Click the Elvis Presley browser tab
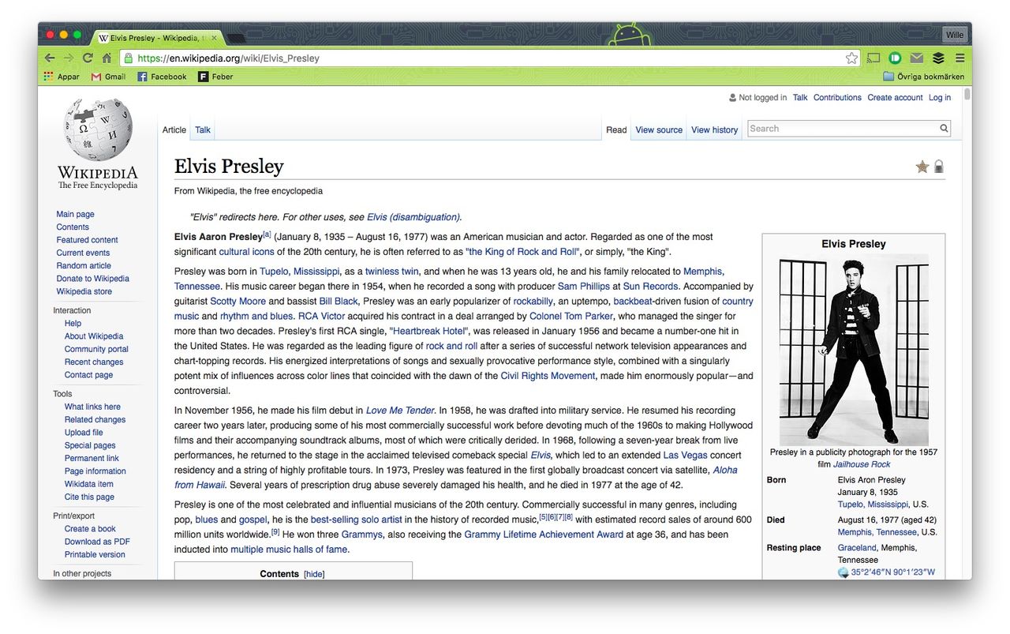The height and width of the screenshot is (634, 1010). click(x=158, y=37)
